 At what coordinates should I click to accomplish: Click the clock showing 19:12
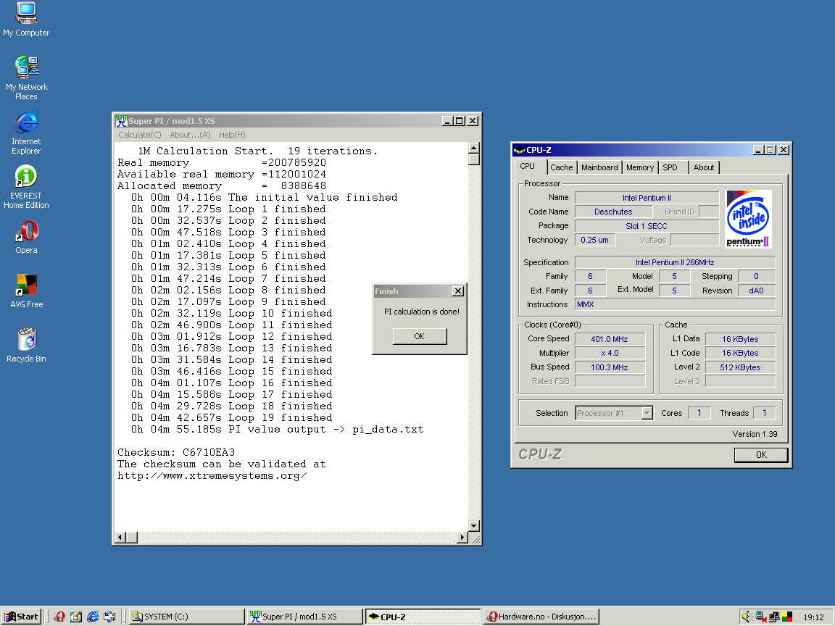click(813, 617)
